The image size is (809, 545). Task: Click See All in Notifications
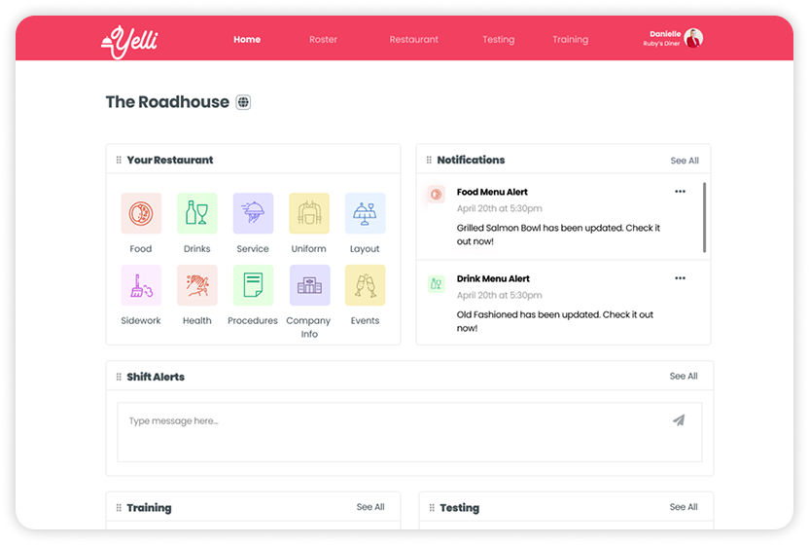tap(685, 161)
